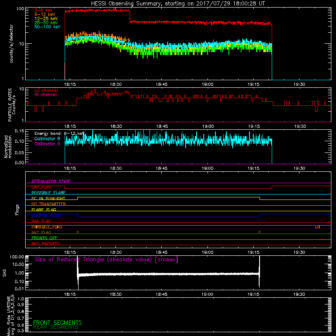This screenshot has width=336, height=336.
Task: Click the Flags axis title
Action: [17, 210]
